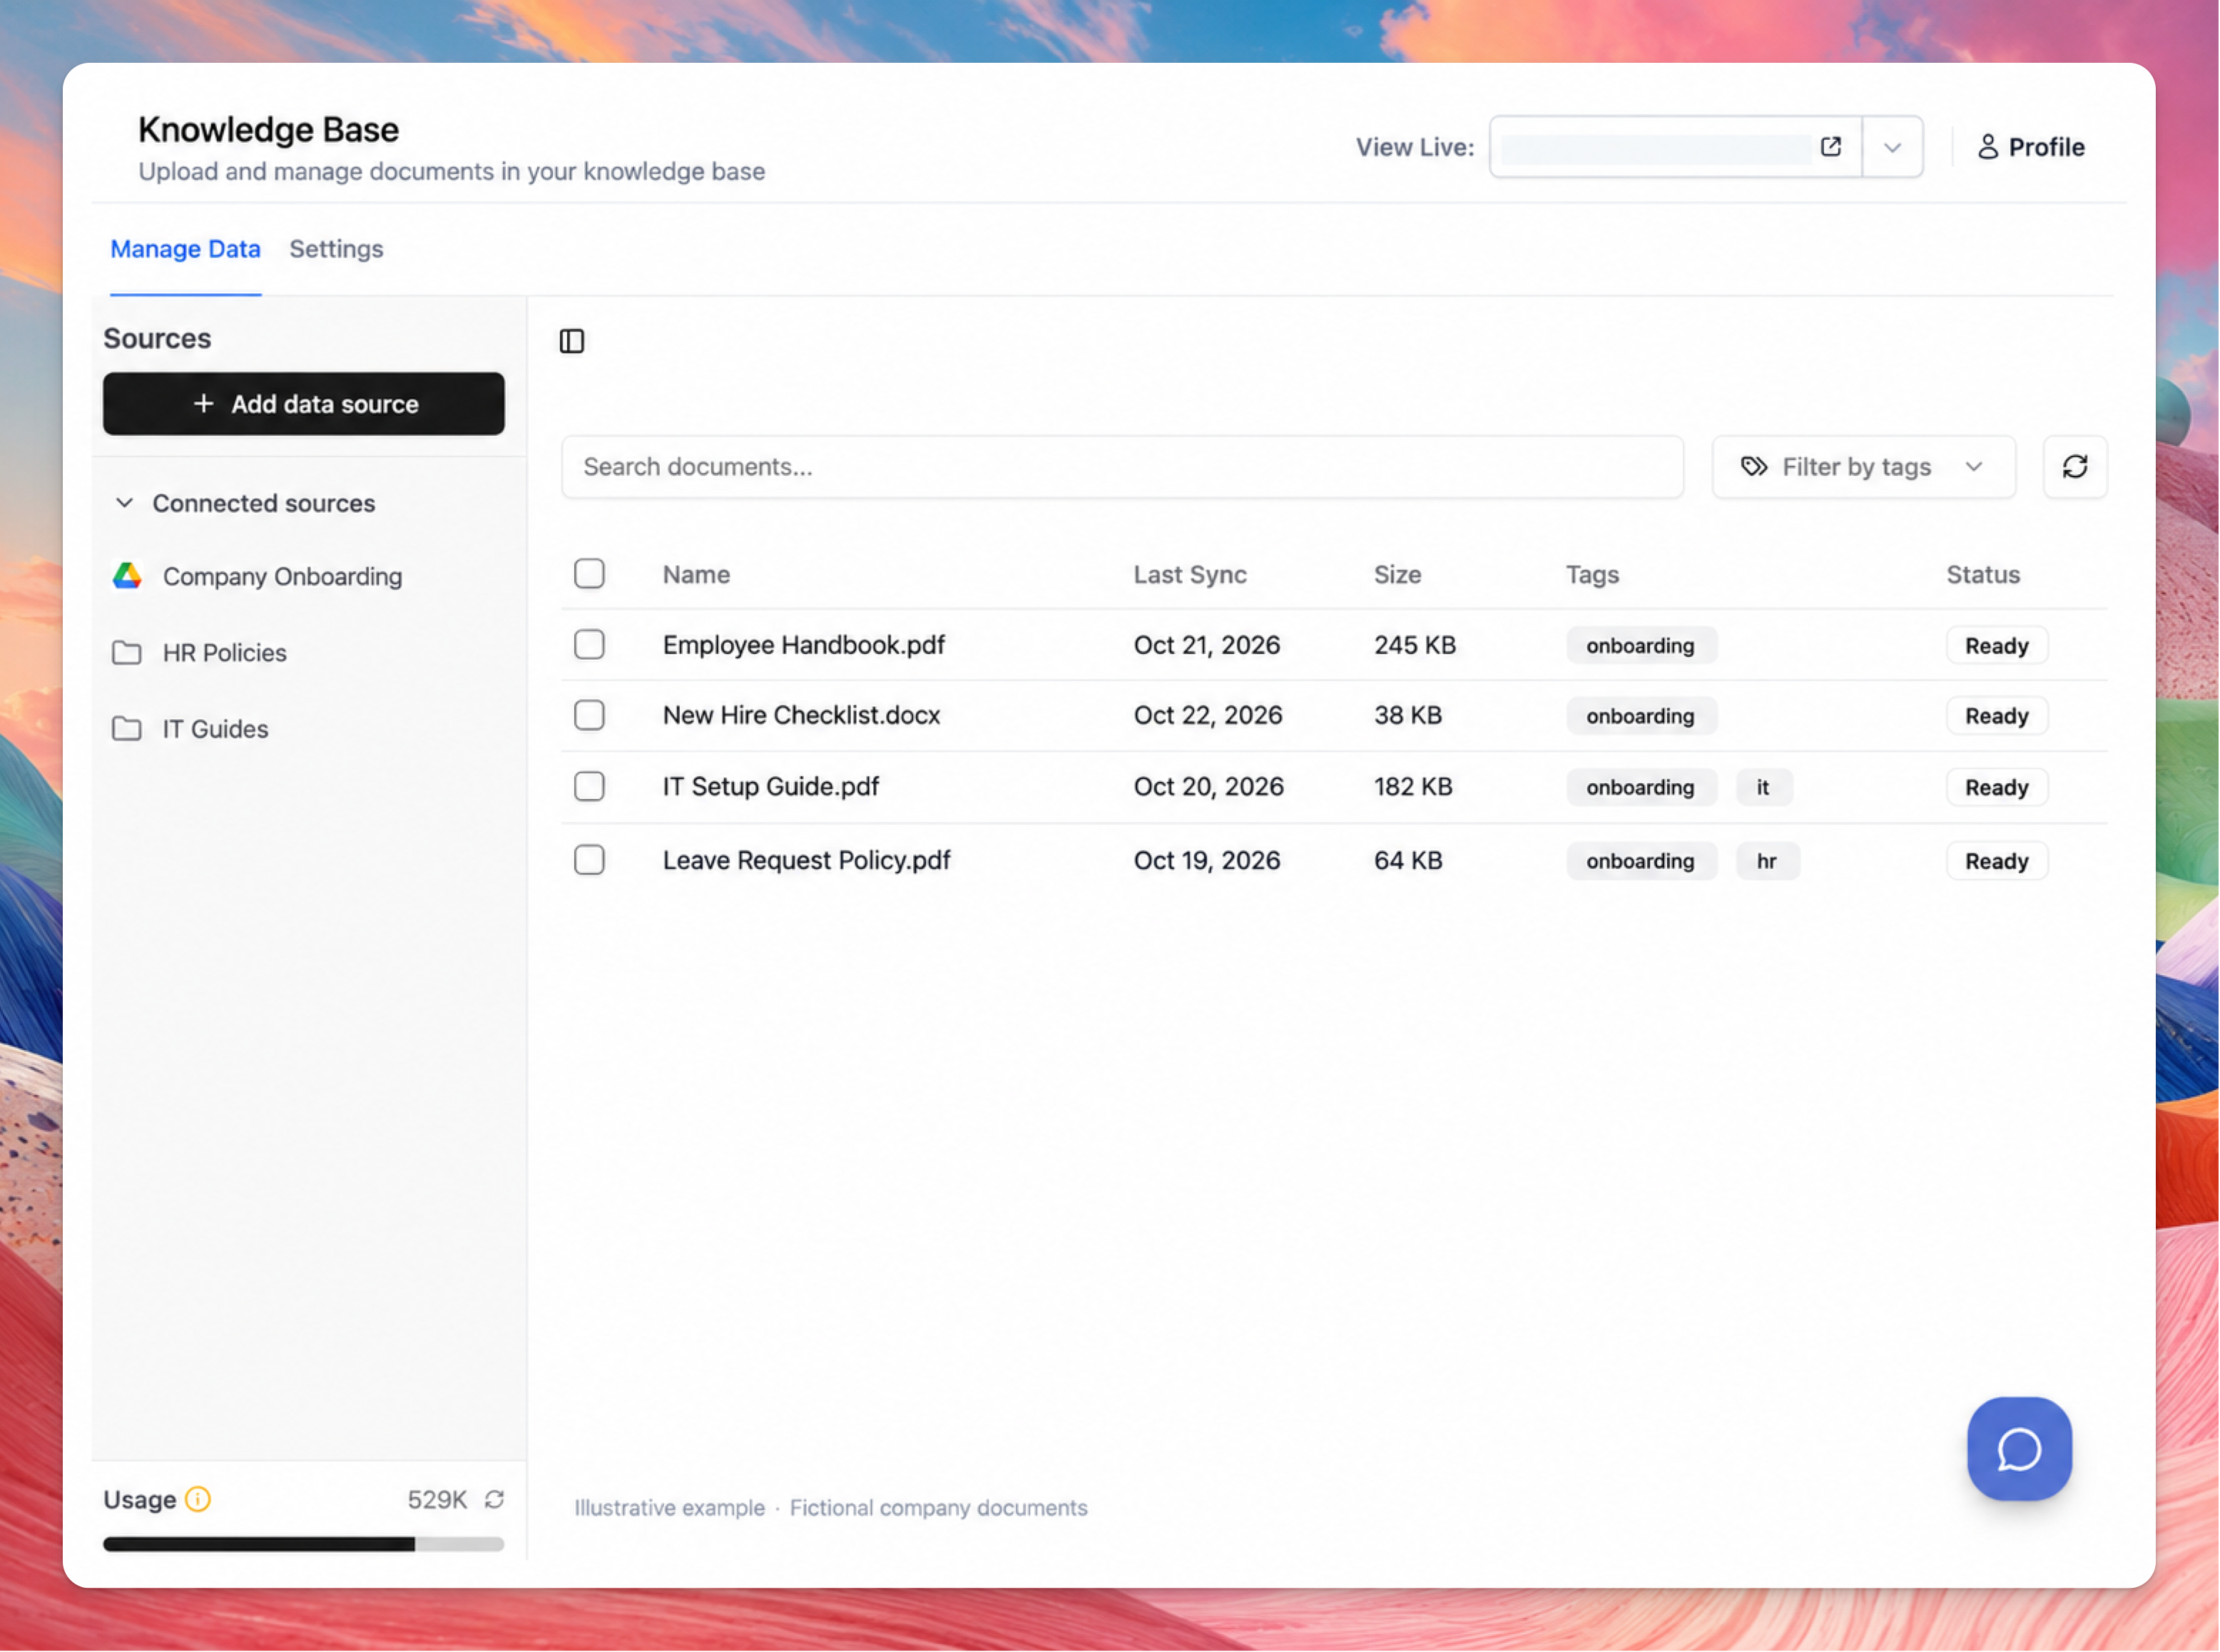Click the HR Policies folder icon

(126, 653)
